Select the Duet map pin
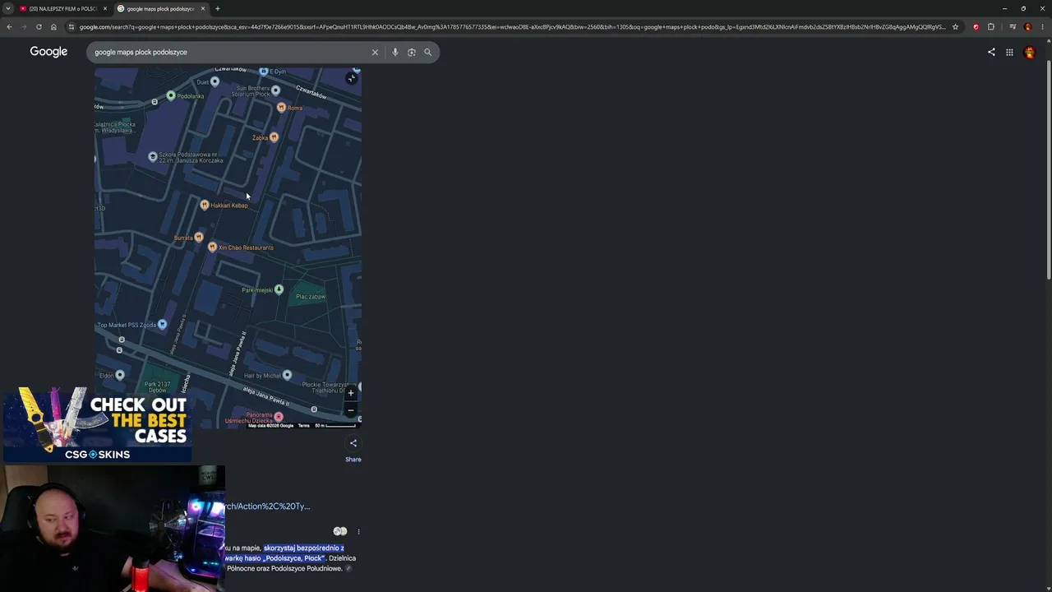This screenshot has height=592, width=1052. pyautogui.click(x=215, y=81)
